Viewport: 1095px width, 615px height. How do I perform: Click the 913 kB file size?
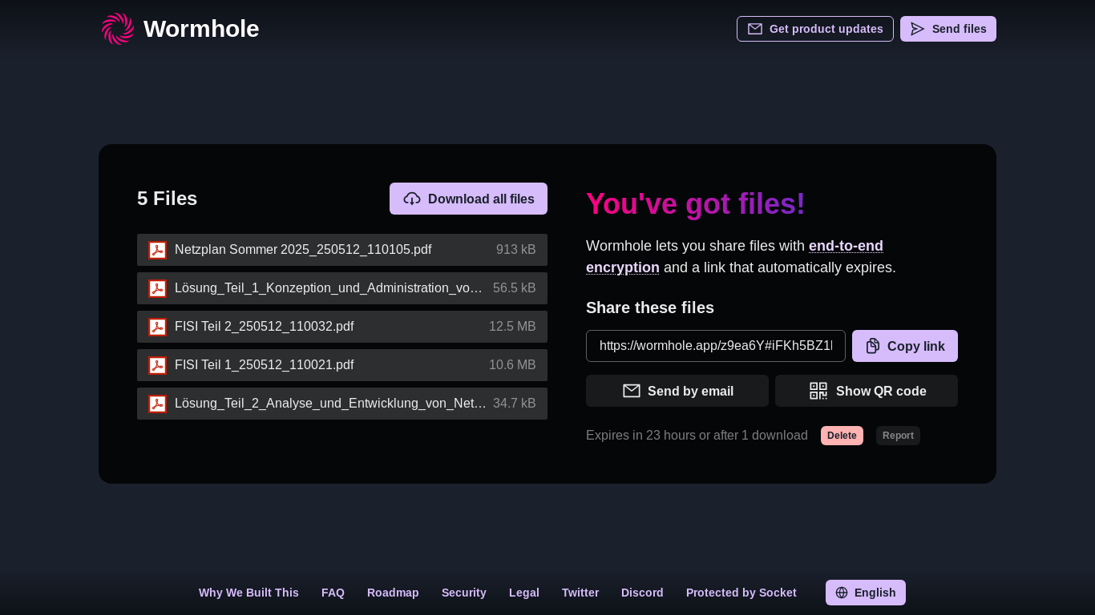pyautogui.click(x=516, y=250)
